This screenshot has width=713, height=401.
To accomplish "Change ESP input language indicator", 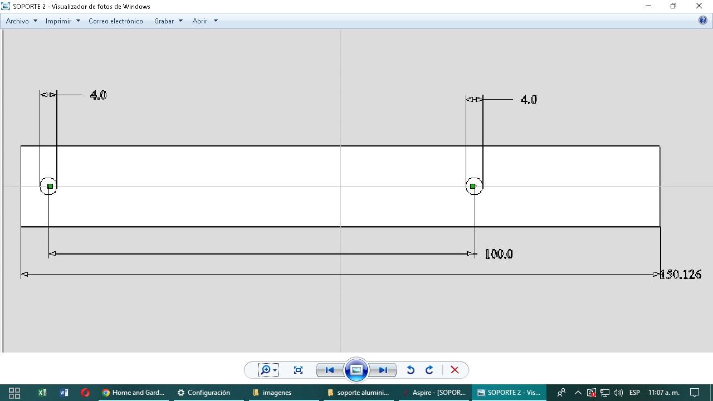I will tap(634, 393).
